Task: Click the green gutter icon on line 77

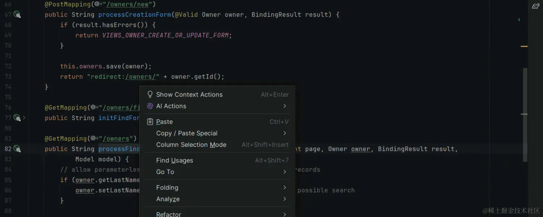Action: [16, 118]
